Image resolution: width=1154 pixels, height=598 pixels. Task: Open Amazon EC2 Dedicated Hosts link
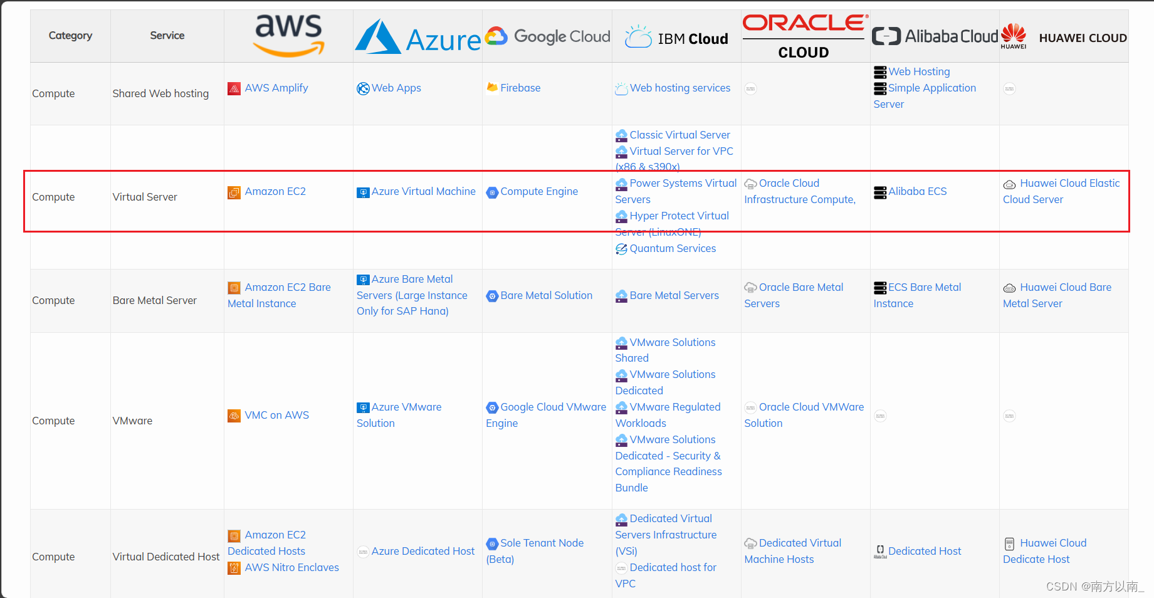coord(267,543)
